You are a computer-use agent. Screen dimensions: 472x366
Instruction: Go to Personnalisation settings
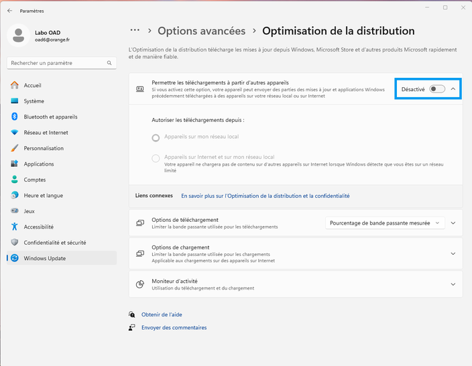pyautogui.click(x=43, y=148)
